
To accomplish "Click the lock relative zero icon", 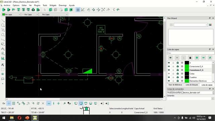I will tap(69, 104).
